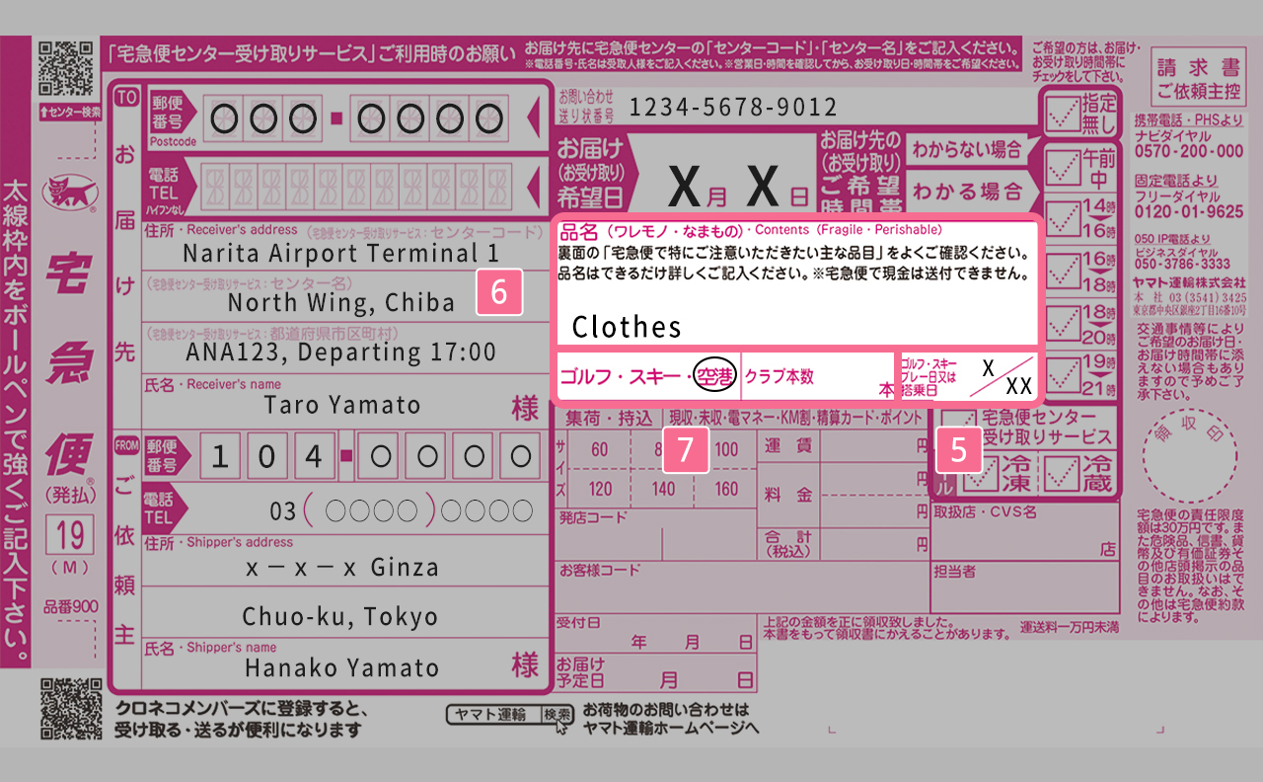Click the triangle arrow beside receiver TEL boxes

coord(534,184)
